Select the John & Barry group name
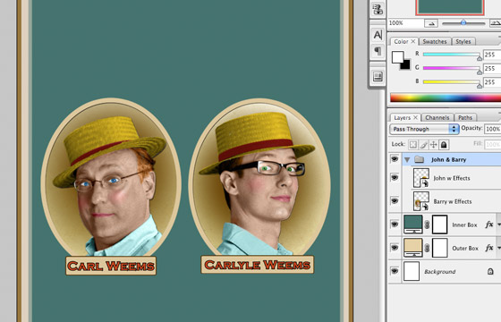 tap(448, 160)
